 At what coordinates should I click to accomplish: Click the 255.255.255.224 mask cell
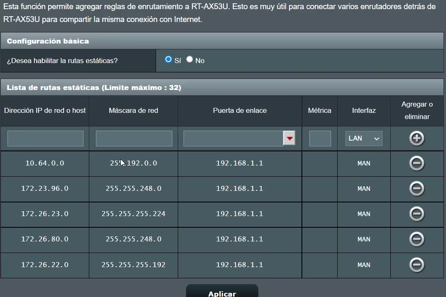pyautogui.click(x=133, y=214)
